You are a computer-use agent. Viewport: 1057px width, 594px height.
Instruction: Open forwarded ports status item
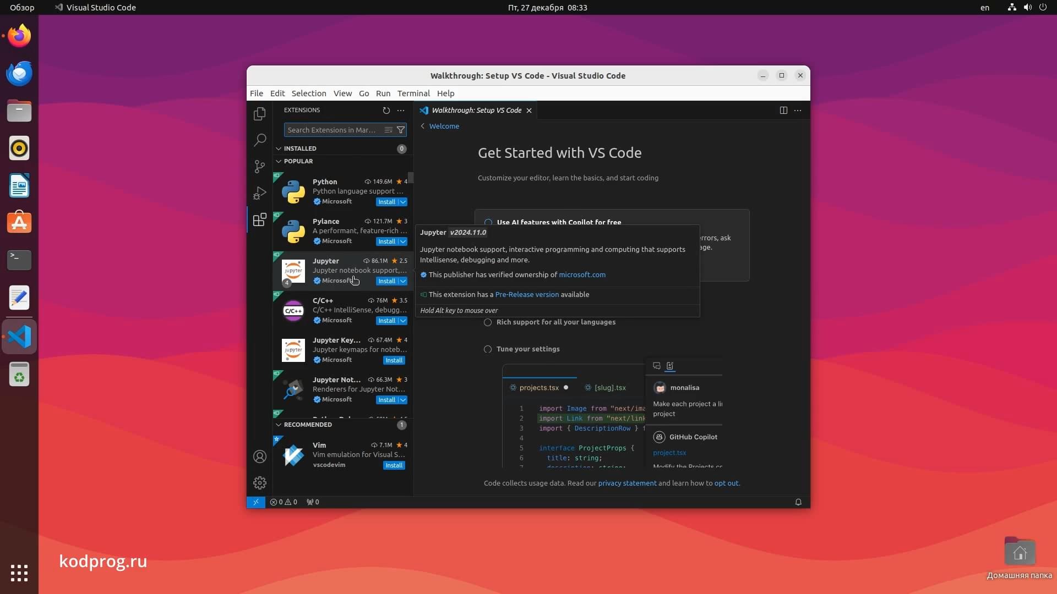[313, 502]
